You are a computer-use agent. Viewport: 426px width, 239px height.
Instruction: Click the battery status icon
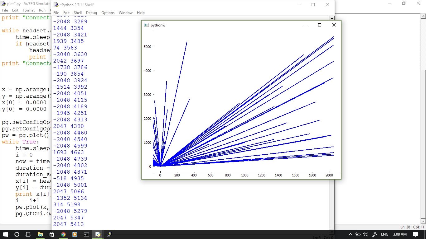(x=358, y=234)
